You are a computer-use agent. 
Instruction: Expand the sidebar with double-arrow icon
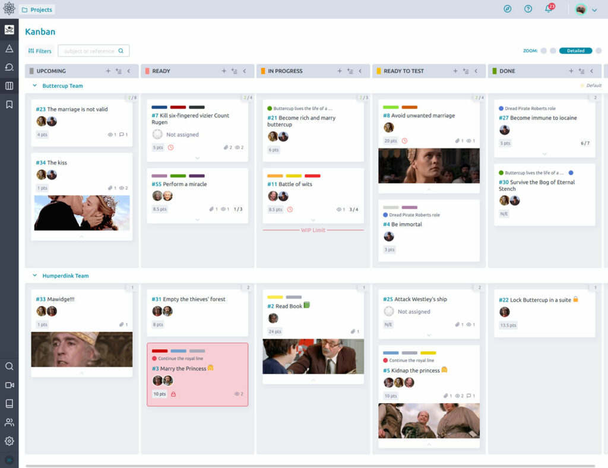point(9,460)
